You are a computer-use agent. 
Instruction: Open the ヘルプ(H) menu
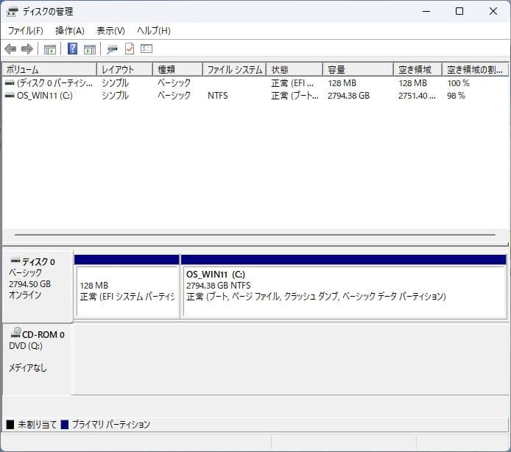[154, 31]
